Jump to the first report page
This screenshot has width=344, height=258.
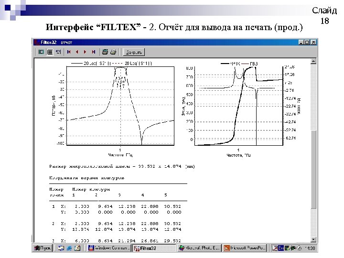(69, 52)
